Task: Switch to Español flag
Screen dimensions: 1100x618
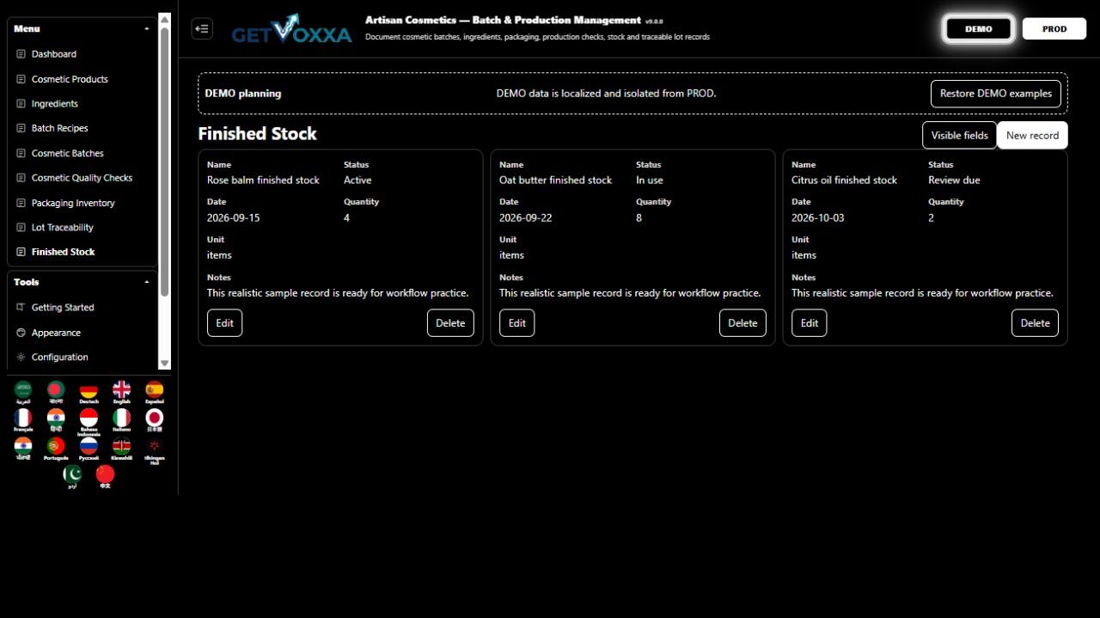Action: point(155,392)
